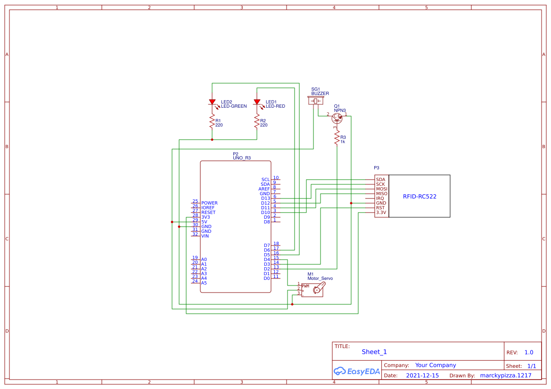Image resolution: width=551 pixels, height=389 pixels.
Task: Click the IRQ pin label
Action: click(x=380, y=198)
